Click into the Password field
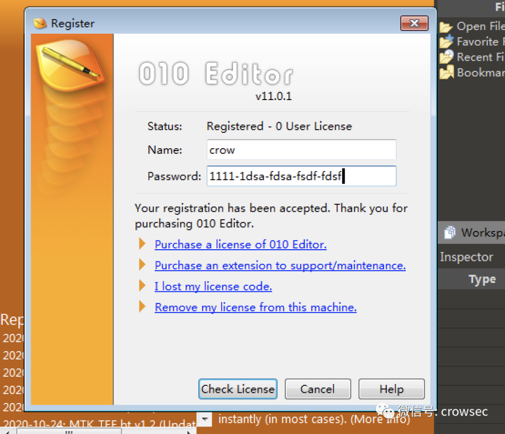 click(x=301, y=176)
